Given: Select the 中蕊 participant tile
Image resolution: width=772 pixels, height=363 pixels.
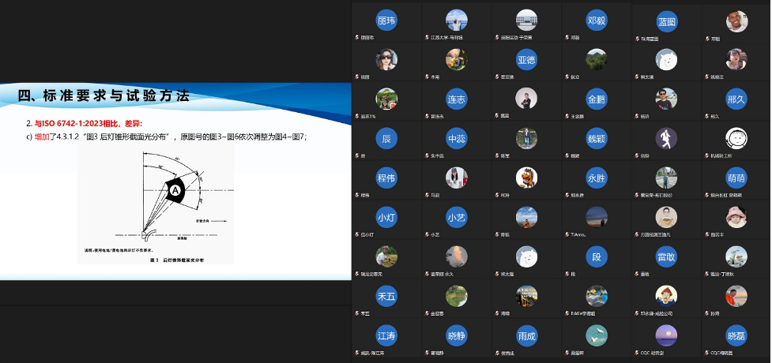Looking at the screenshot, I should pos(456,139).
